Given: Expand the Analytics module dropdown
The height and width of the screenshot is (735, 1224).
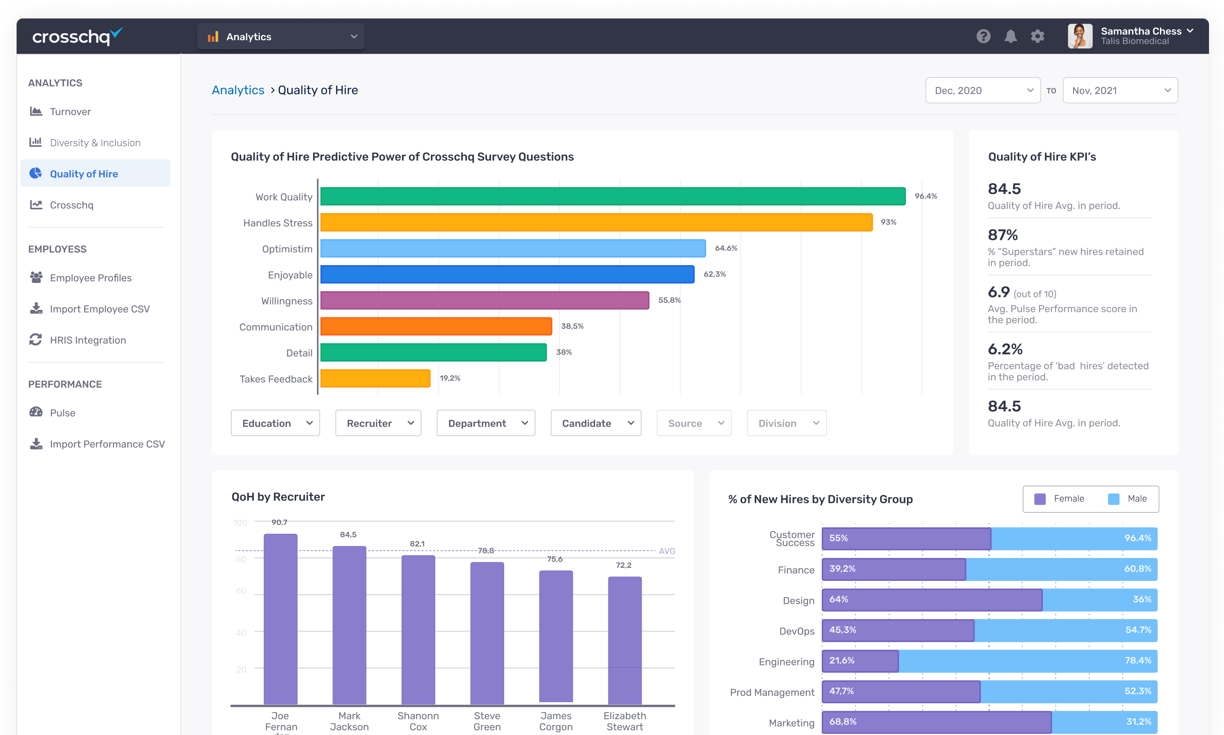Looking at the screenshot, I should click(x=280, y=37).
